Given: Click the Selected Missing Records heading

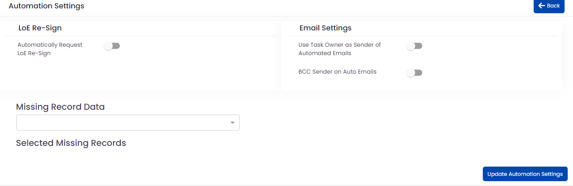Looking at the screenshot, I should tap(71, 143).
